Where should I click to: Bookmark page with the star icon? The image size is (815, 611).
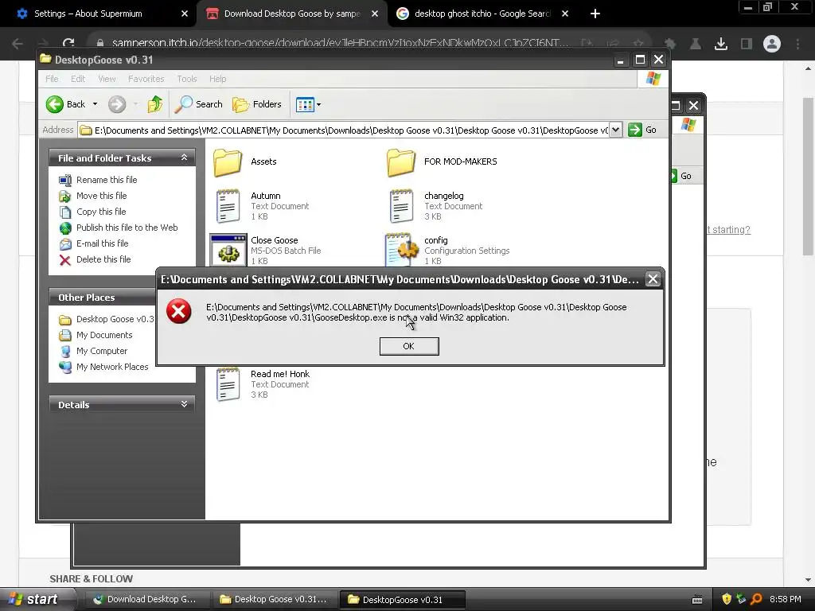638,44
